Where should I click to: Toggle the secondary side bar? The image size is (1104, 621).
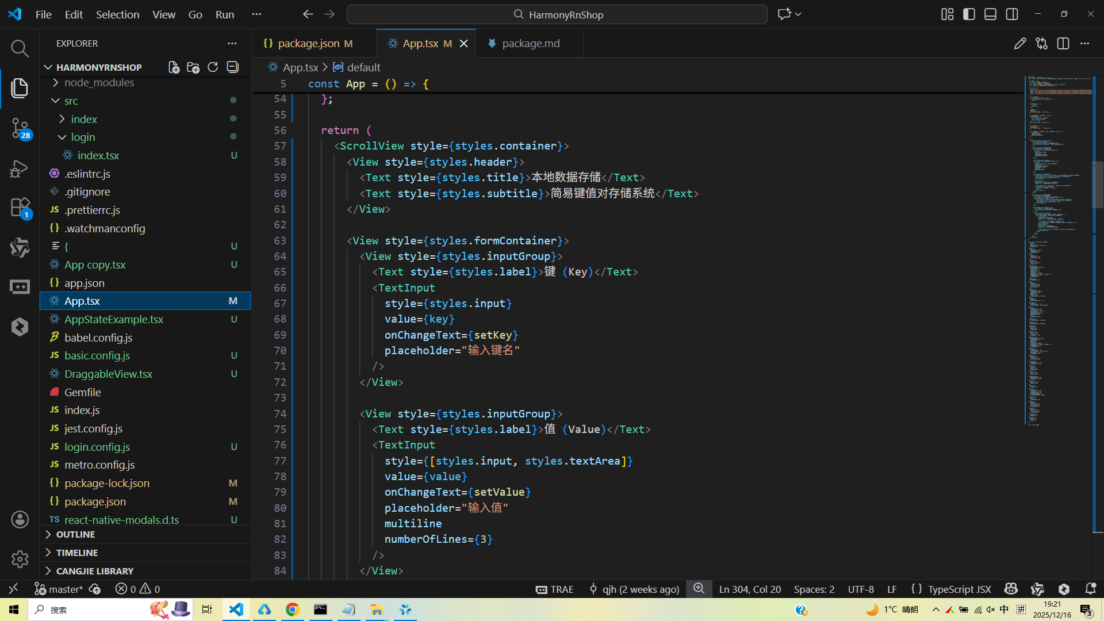[1012, 14]
